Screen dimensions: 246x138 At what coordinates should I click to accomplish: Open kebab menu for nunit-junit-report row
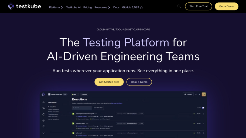[203, 123]
